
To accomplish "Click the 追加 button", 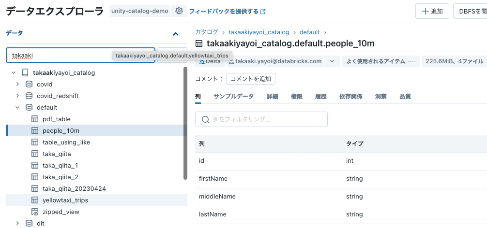I will point(432,12).
